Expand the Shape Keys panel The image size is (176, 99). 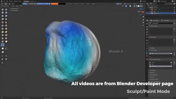pos(153,37)
